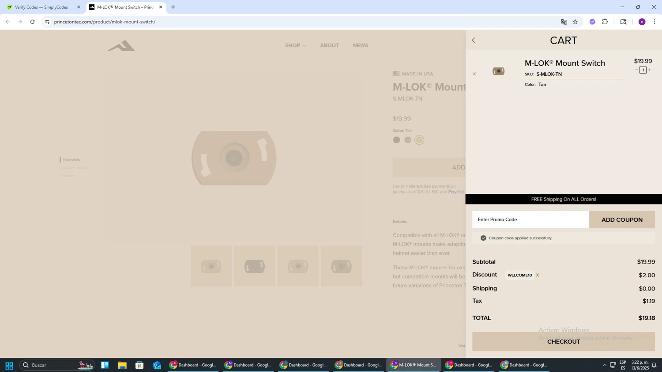Reload the current page
The width and height of the screenshot is (662, 372).
pos(33,22)
